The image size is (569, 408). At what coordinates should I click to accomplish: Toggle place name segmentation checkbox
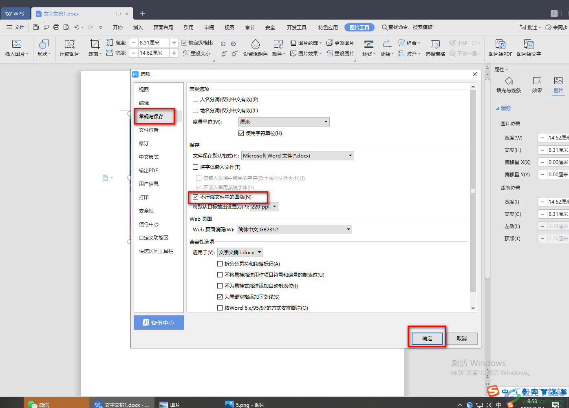click(195, 110)
